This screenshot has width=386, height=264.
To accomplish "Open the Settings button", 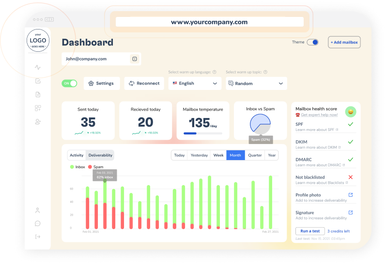I will coord(102,83).
